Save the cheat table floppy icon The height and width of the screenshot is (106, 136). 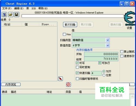tap(17, 15)
